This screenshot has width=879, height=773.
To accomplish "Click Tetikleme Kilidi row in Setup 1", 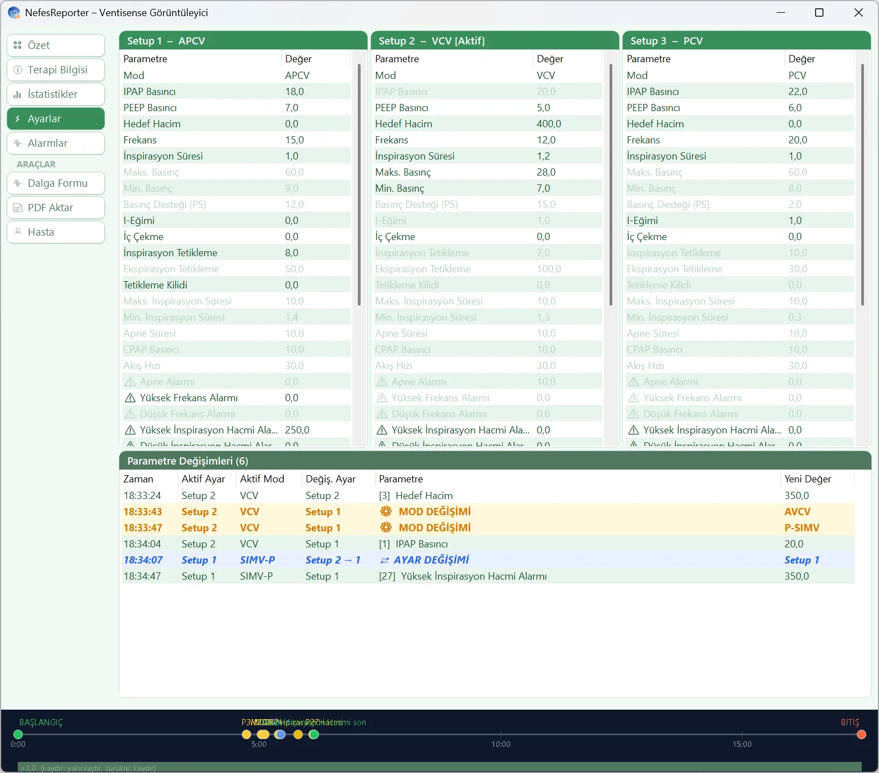I will pyautogui.click(x=236, y=285).
